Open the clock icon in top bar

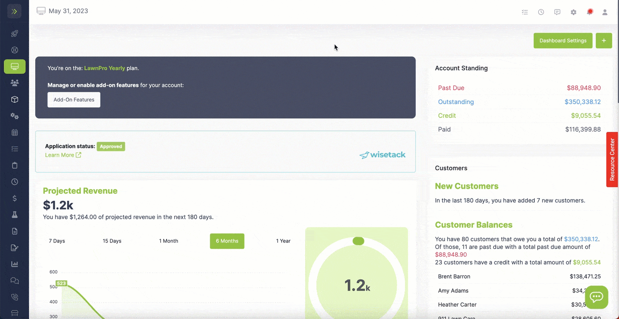pyautogui.click(x=541, y=12)
